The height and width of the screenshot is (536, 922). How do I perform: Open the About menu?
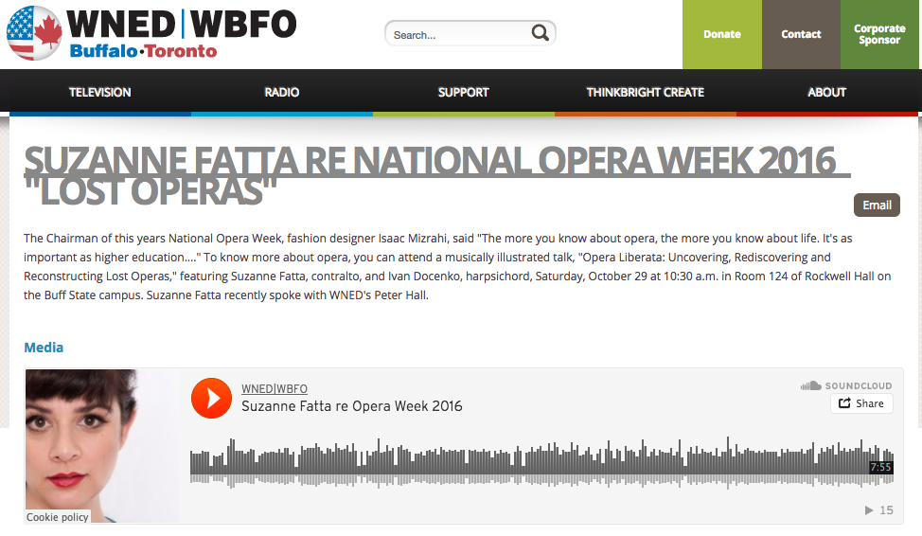tap(826, 93)
